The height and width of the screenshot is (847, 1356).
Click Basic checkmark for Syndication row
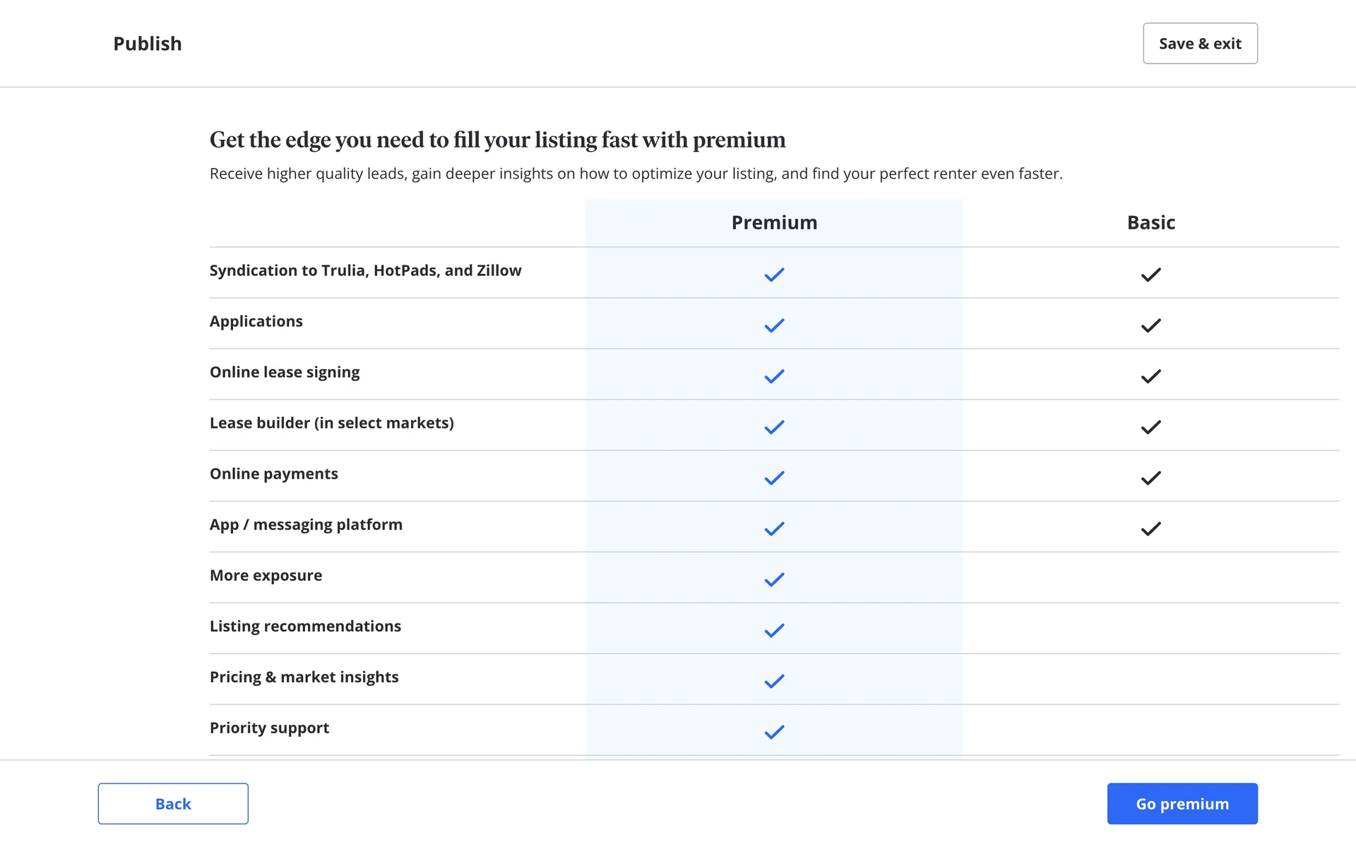point(1150,275)
